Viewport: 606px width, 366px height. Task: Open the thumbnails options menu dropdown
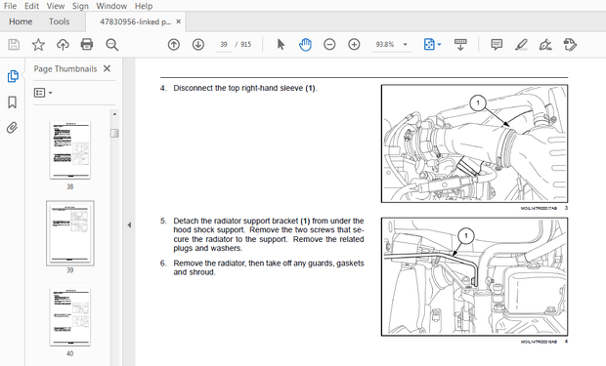(43, 93)
